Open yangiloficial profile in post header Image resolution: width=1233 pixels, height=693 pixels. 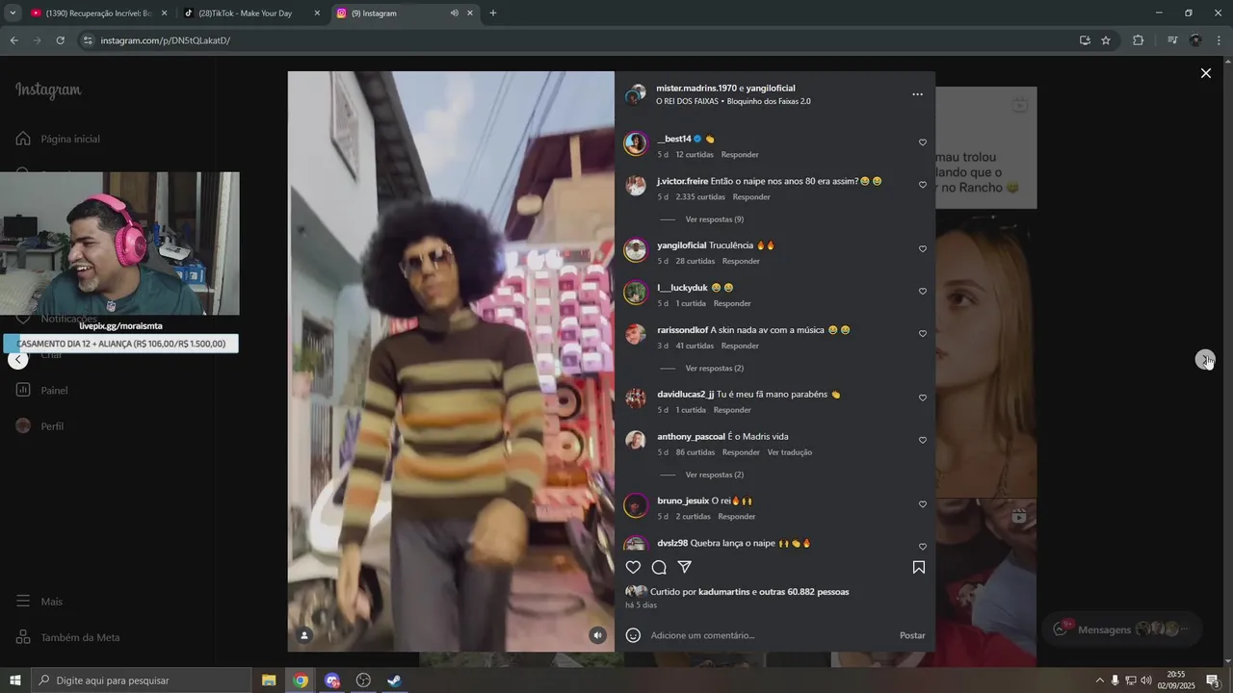tap(771, 88)
